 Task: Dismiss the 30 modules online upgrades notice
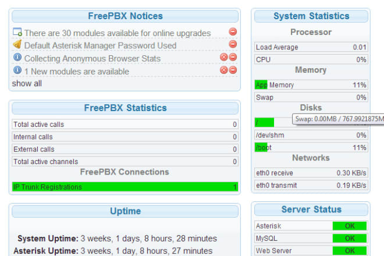click(x=233, y=31)
